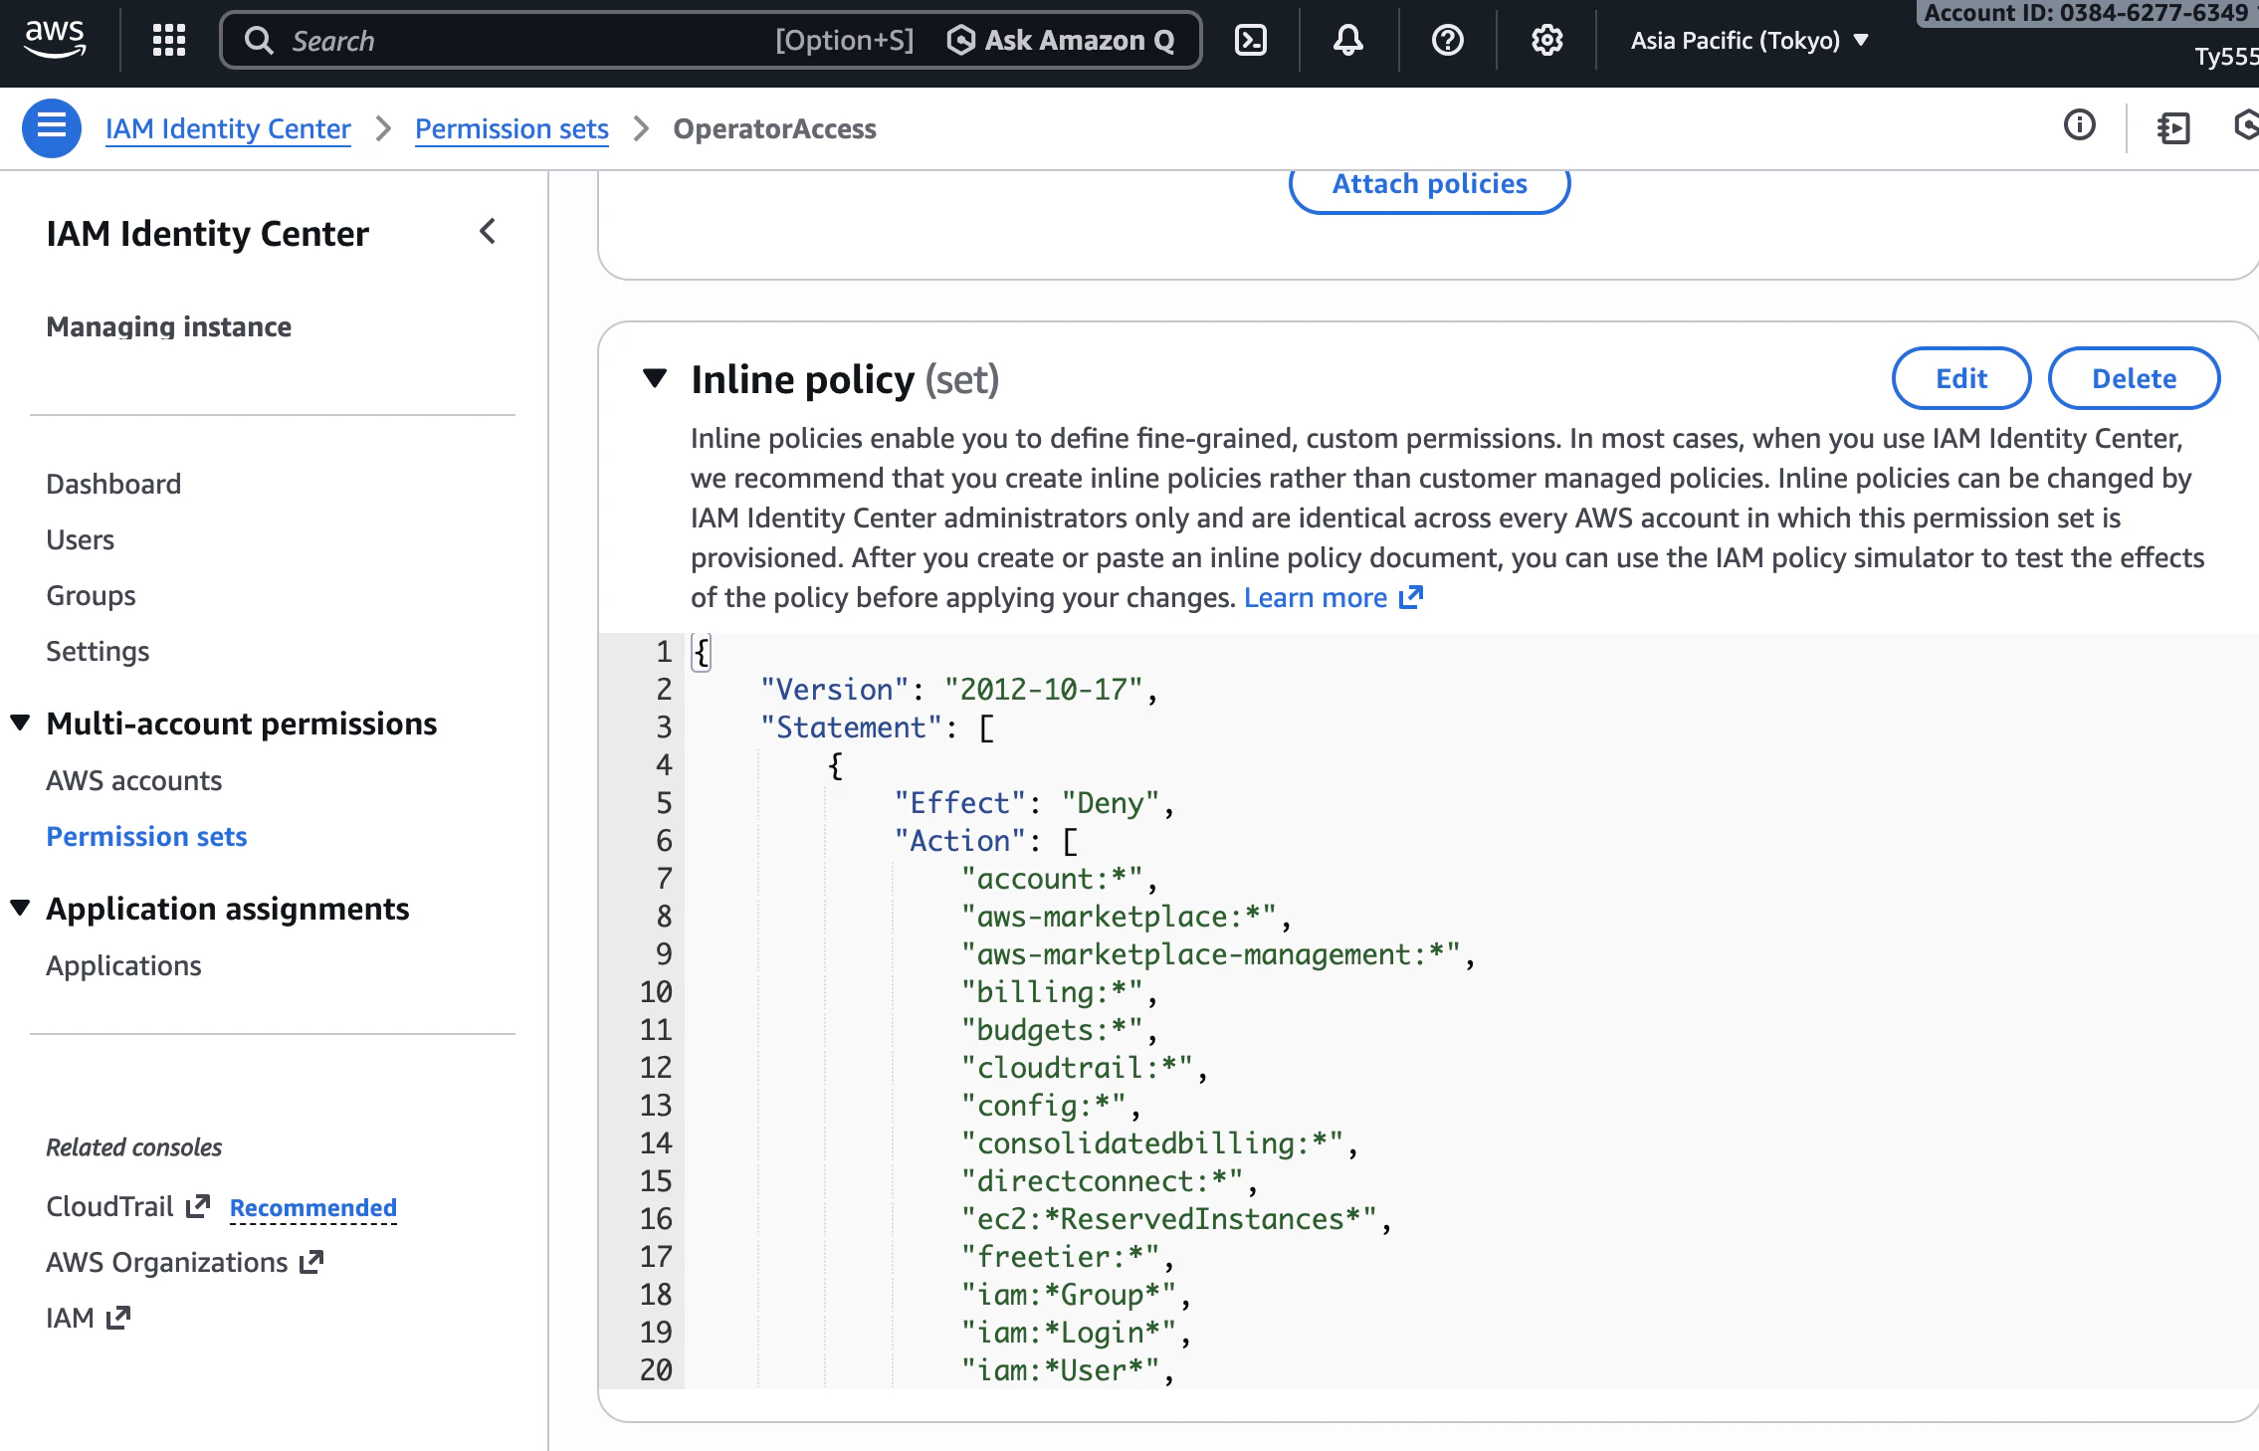Open Dashboard in the sidebar

113,484
